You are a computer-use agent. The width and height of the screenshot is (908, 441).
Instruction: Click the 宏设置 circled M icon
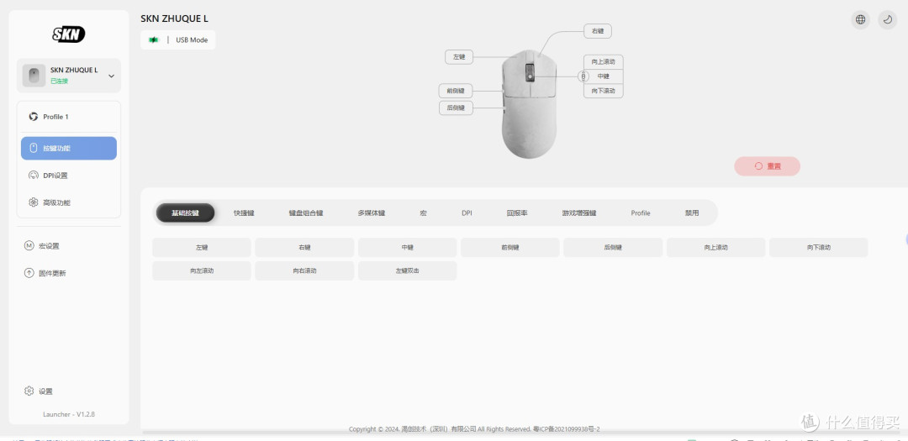(29, 245)
